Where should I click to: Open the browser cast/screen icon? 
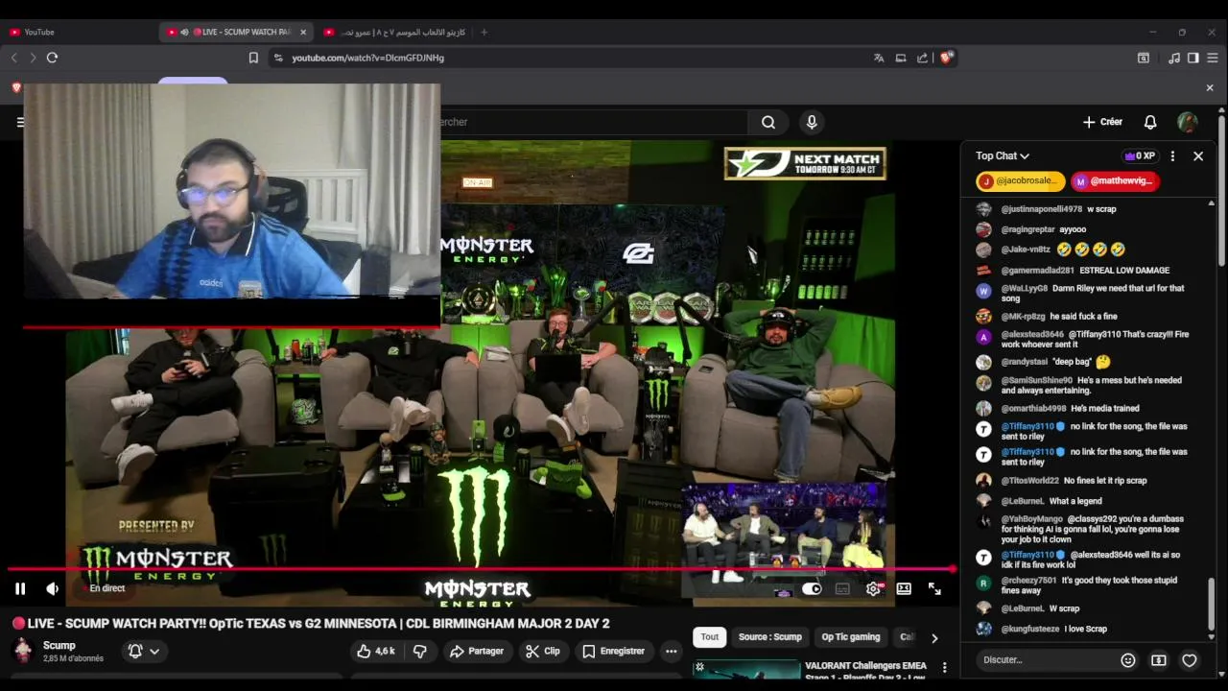pos(901,58)
